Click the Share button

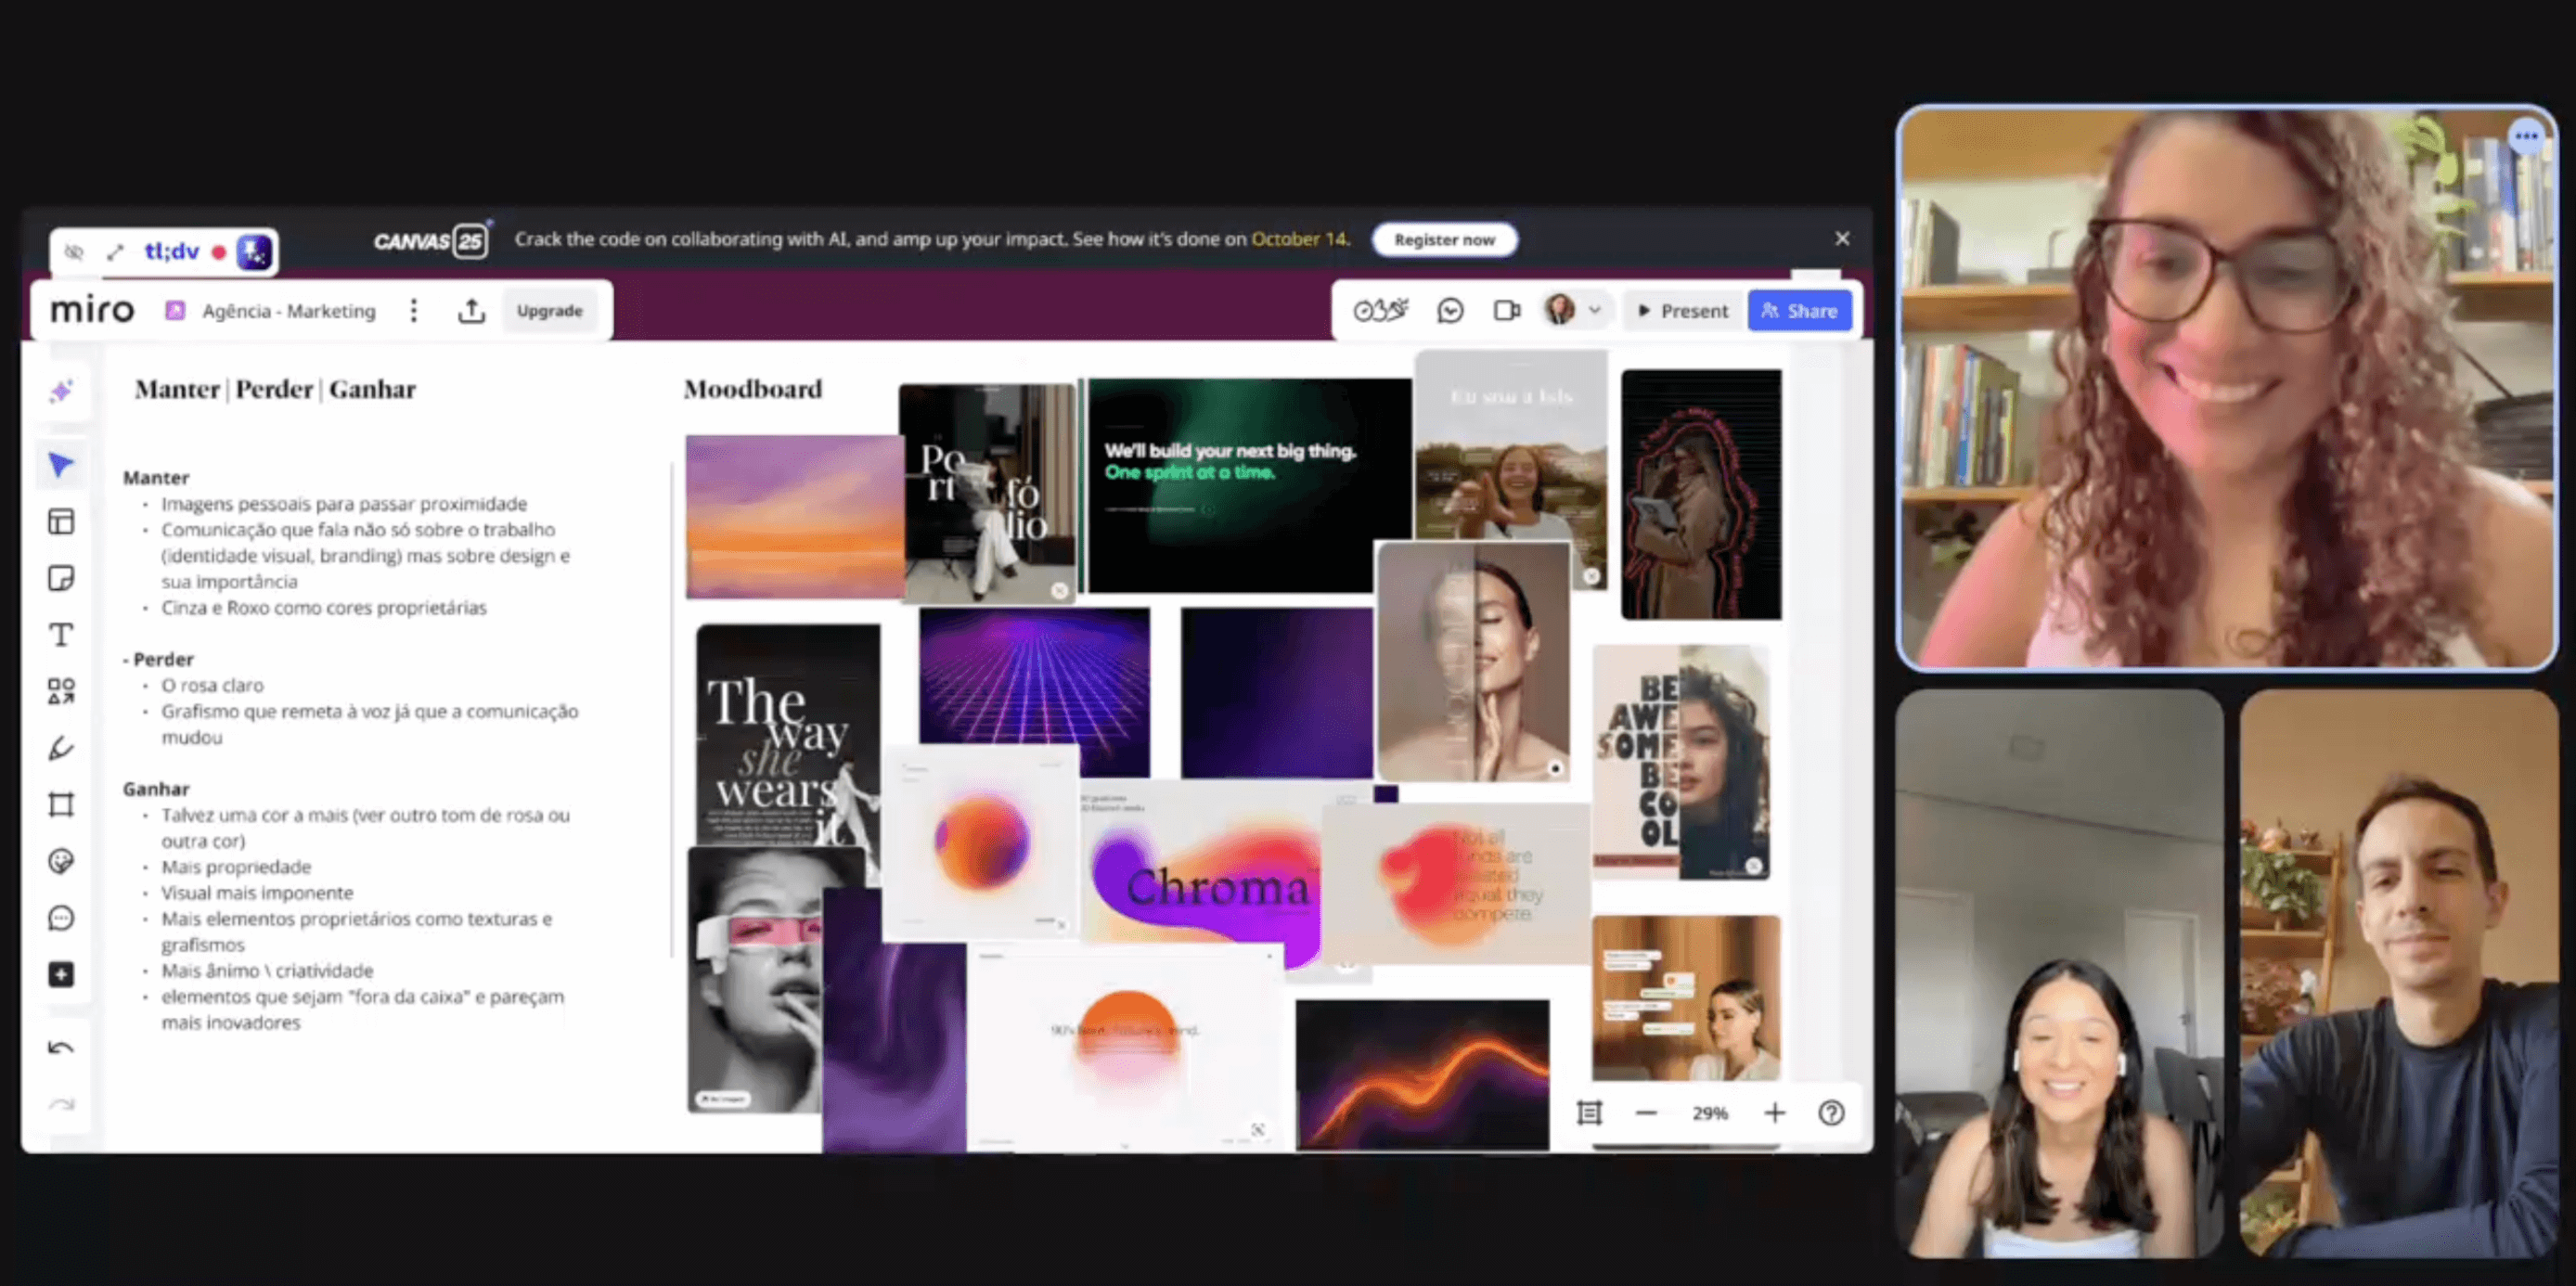1799,311
